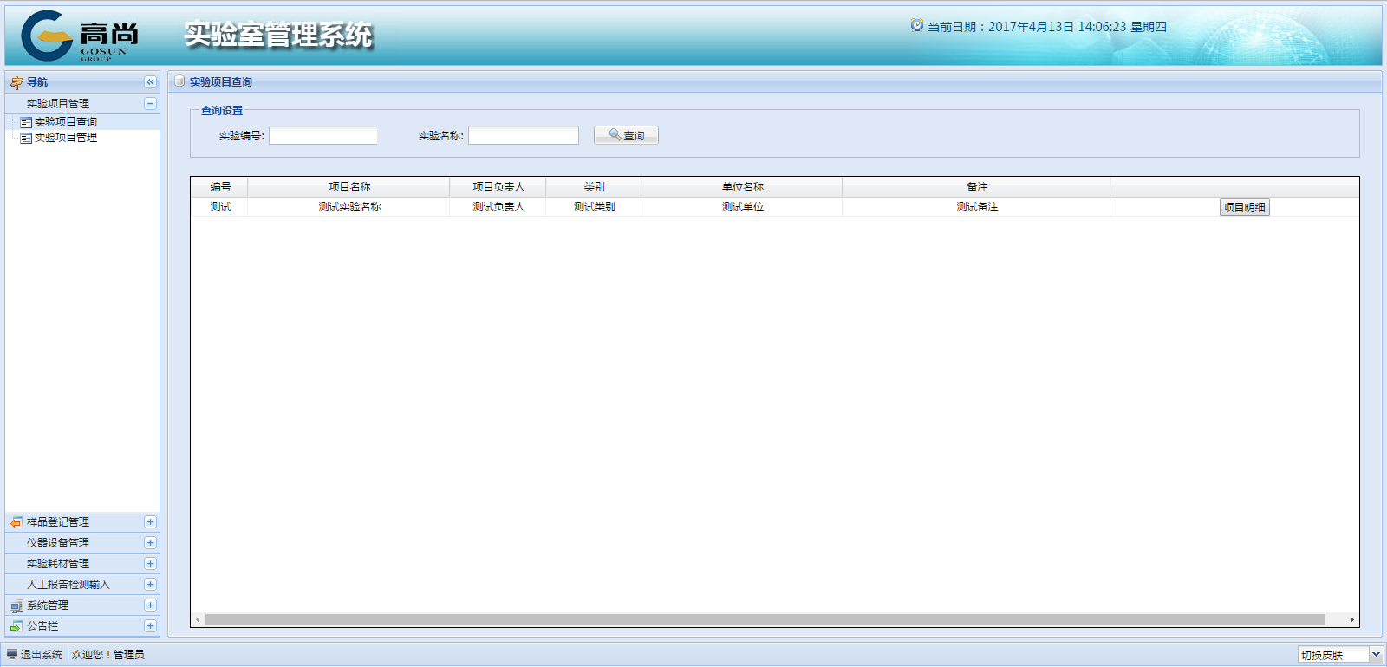The width and height of the screenshot is (1387, 667).
Task: Open experiment project management tree item
Action: point(65,138)
